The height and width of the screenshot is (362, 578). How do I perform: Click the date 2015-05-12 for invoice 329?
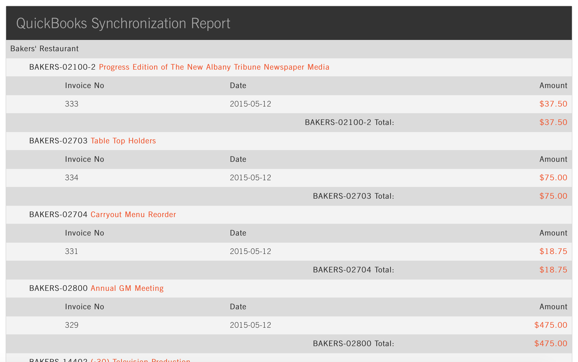point(250,325)
